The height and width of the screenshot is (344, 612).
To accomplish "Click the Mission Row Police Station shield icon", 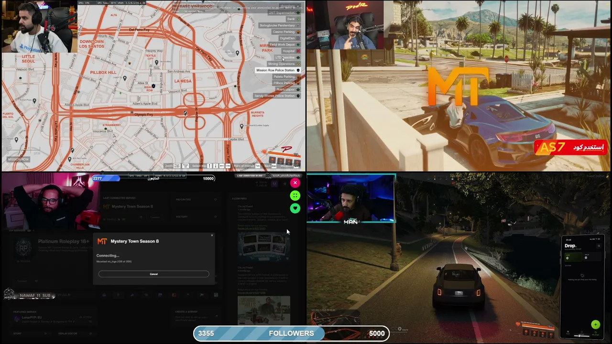I will (x=298, y=70).
